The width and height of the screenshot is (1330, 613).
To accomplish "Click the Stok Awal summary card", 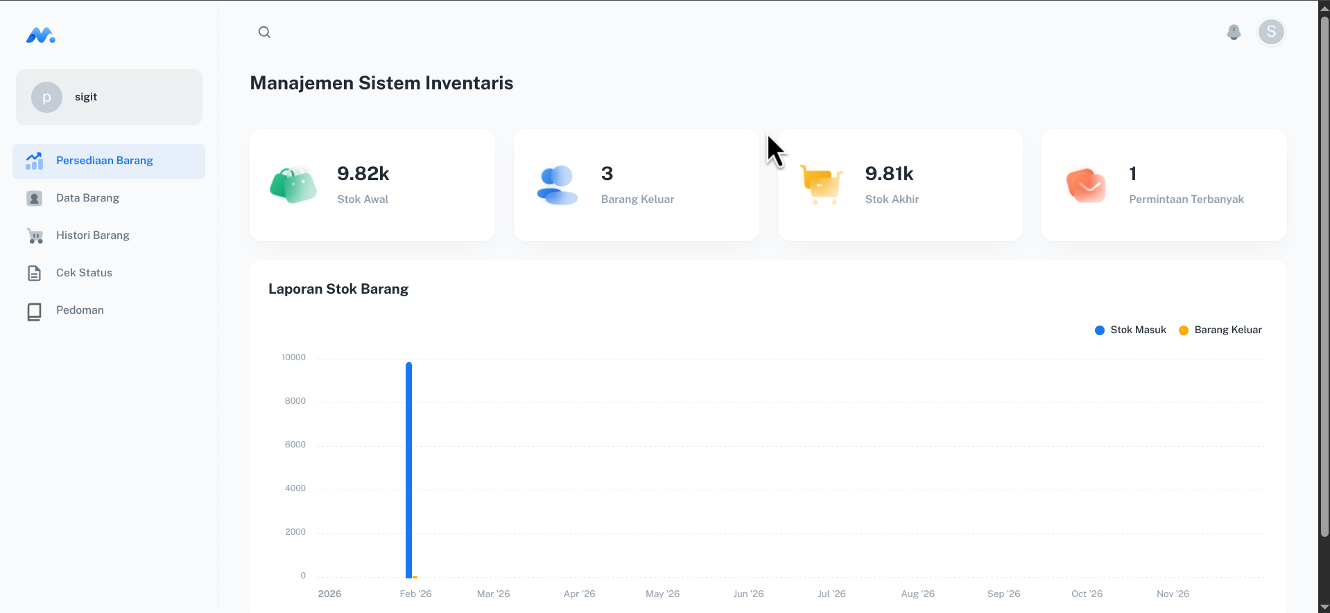I will tap(372, 185).
